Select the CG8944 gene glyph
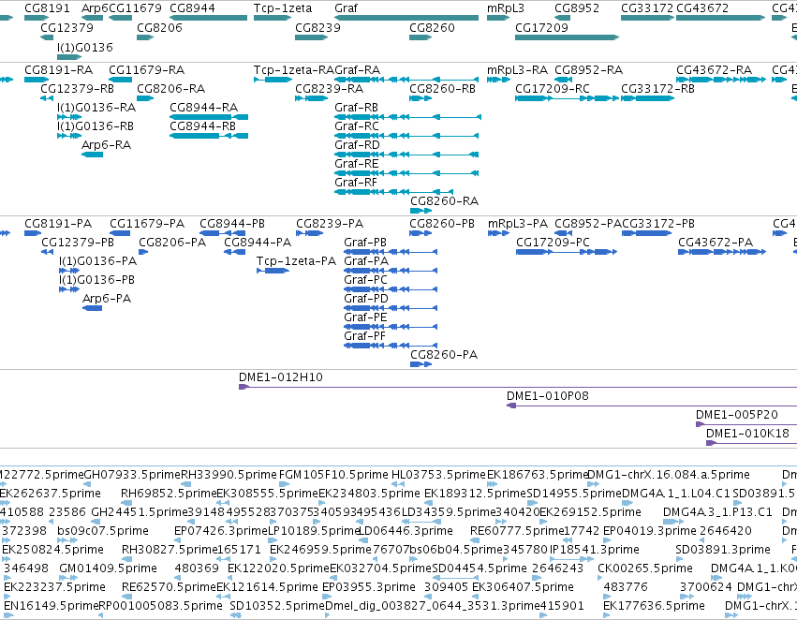 (x=209, y=18)
